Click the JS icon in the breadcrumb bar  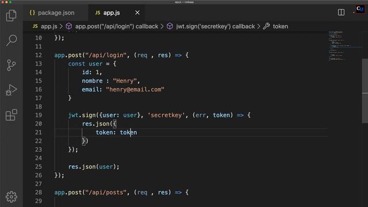coord(35,26)
